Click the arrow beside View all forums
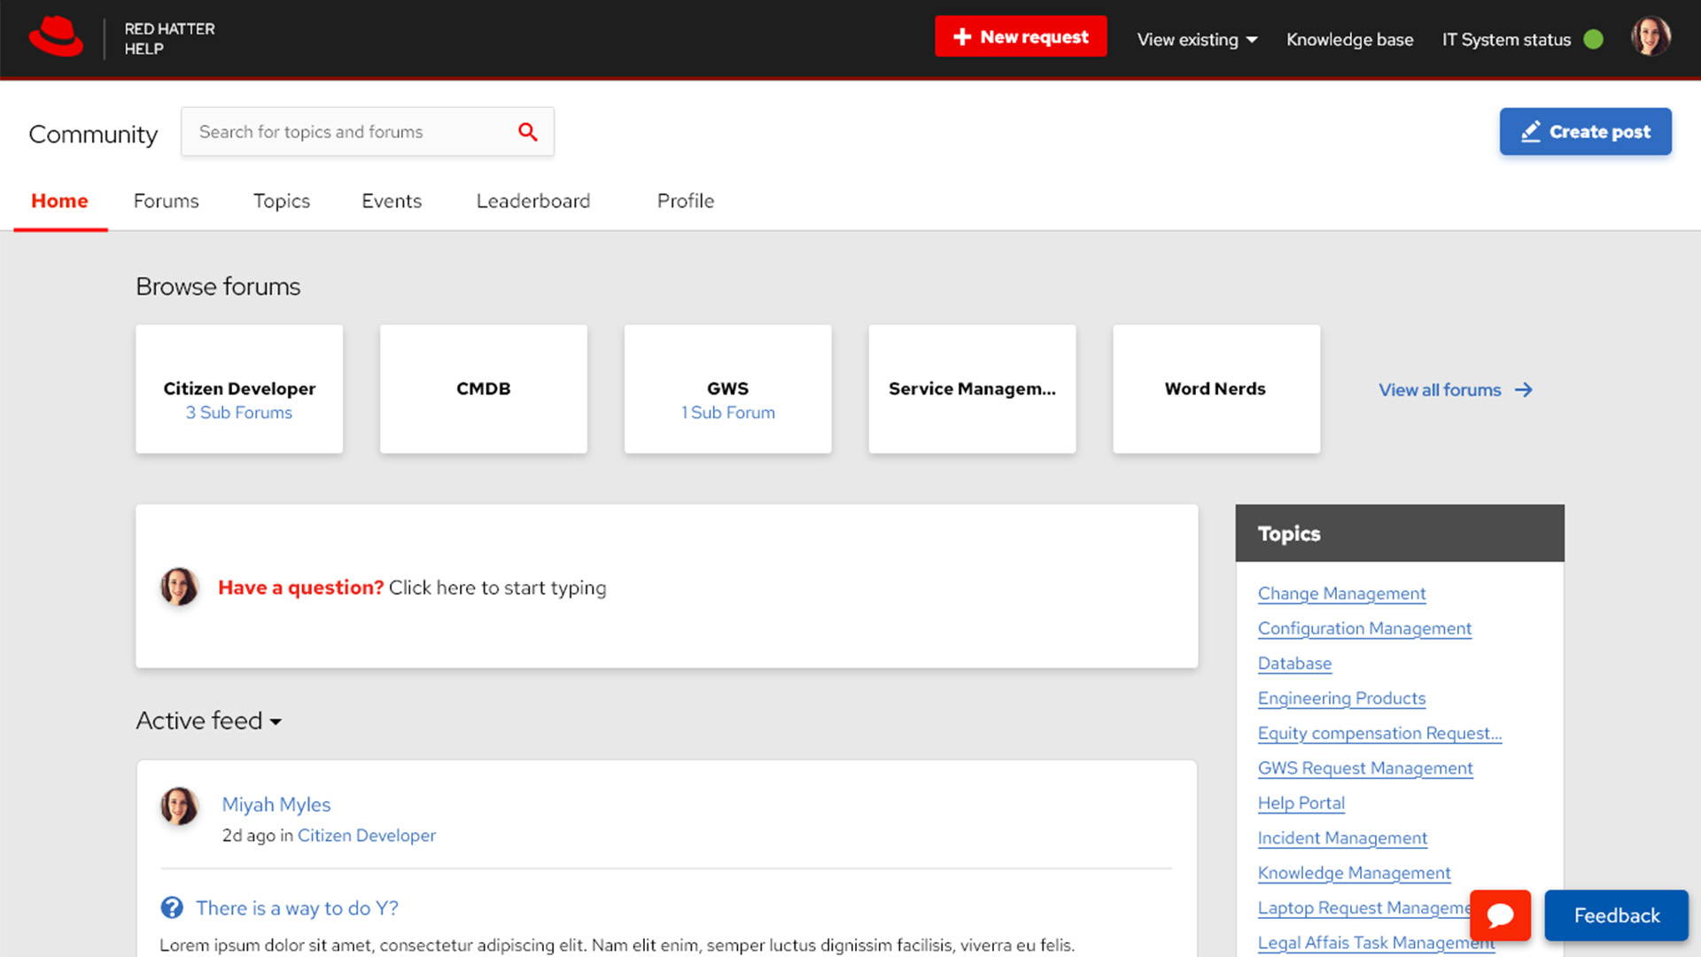Screen dimensions: 1701x957 click(1524, 390)
